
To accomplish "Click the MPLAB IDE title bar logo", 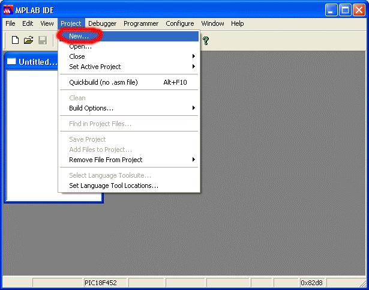I will (x=8, y=10).
